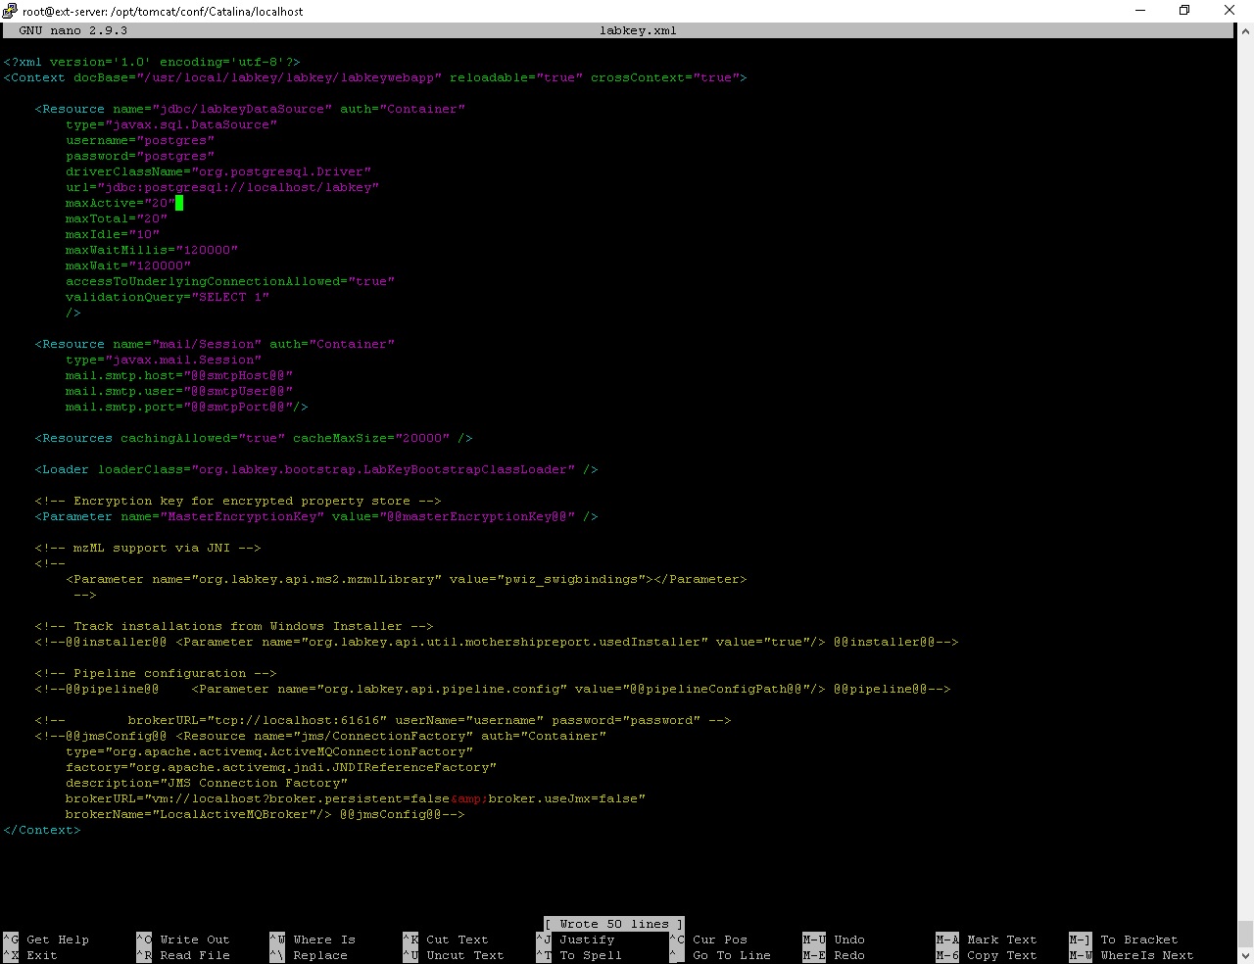Click the scrollbar down arrow
The width and height of the screenshot is (1254, 964).
(x=1245, y=955)
